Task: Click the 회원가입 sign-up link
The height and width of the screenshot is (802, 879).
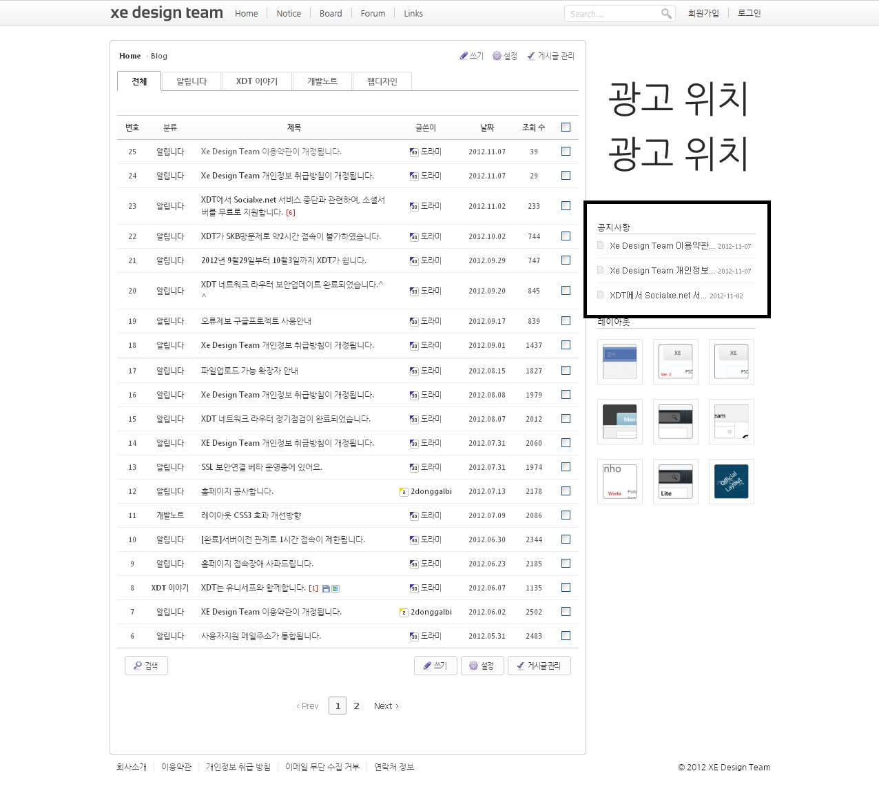Action: tap(703, 13)
